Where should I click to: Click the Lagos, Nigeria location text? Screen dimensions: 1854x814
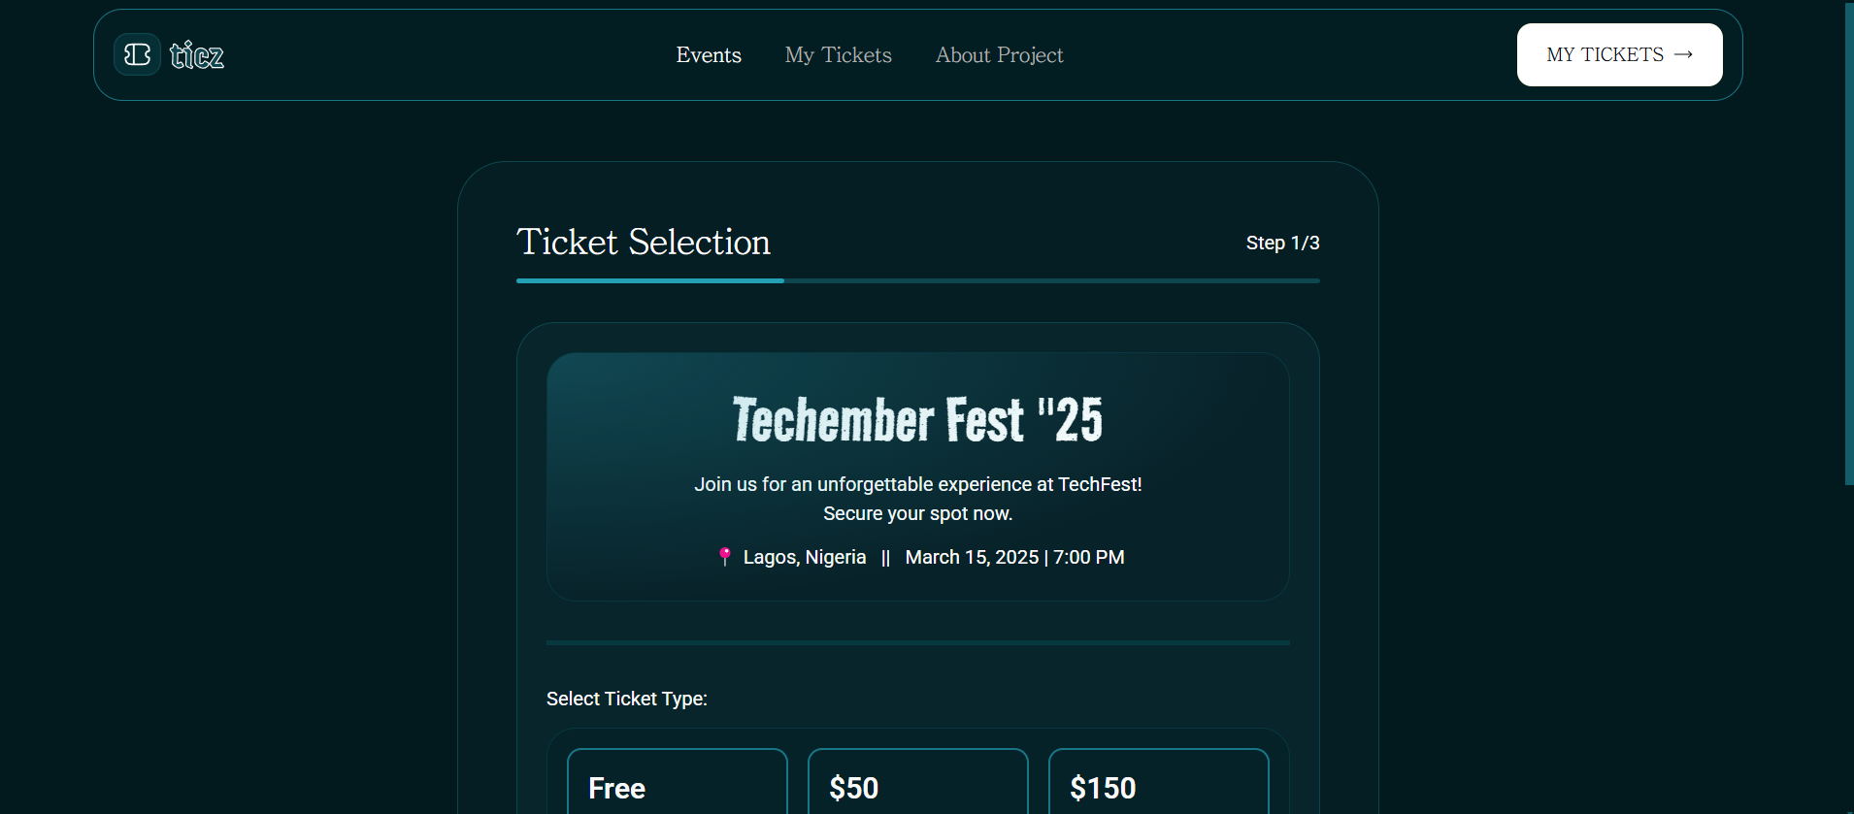[x=804, y=557]
